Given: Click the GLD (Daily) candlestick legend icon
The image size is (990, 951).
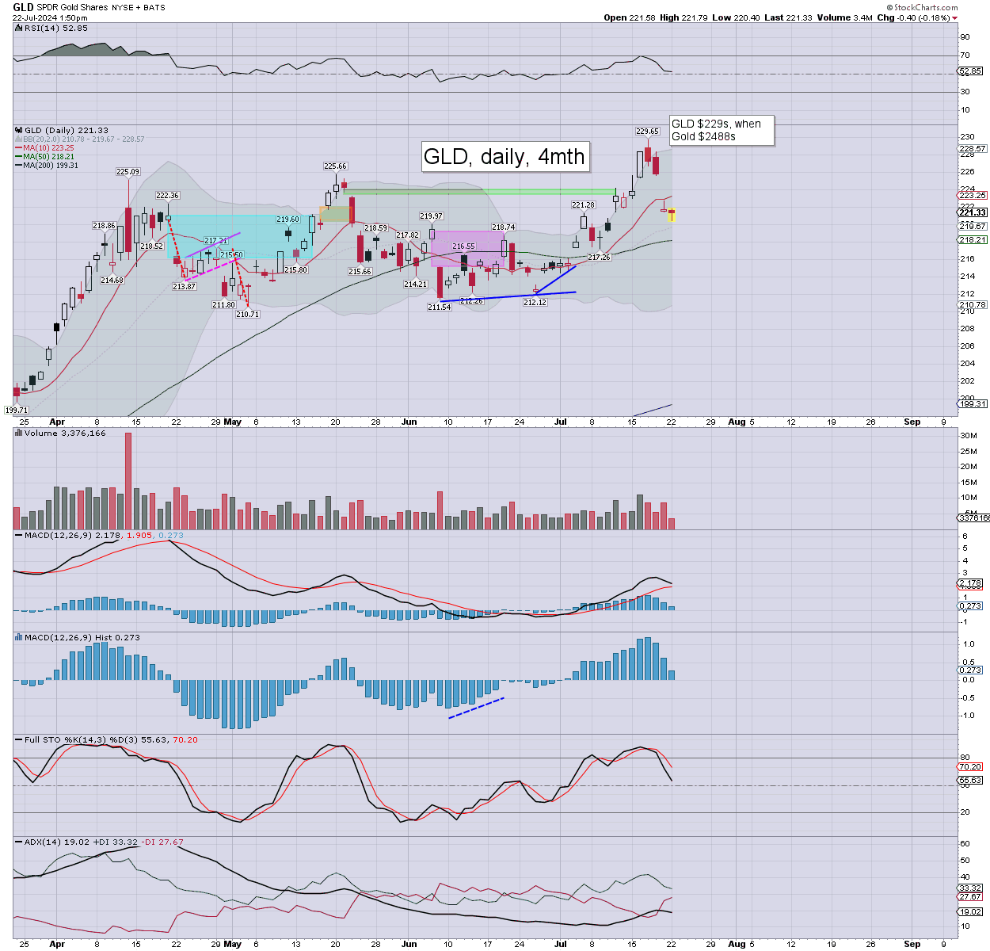Looking at the screenshot, I should click(x=19, y=131).
